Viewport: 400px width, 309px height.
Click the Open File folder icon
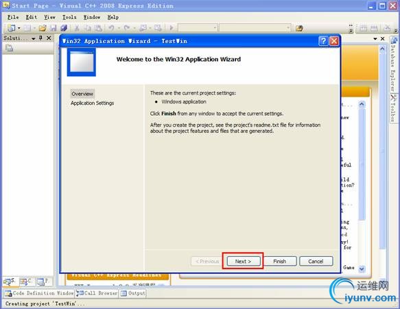[43, 28]
